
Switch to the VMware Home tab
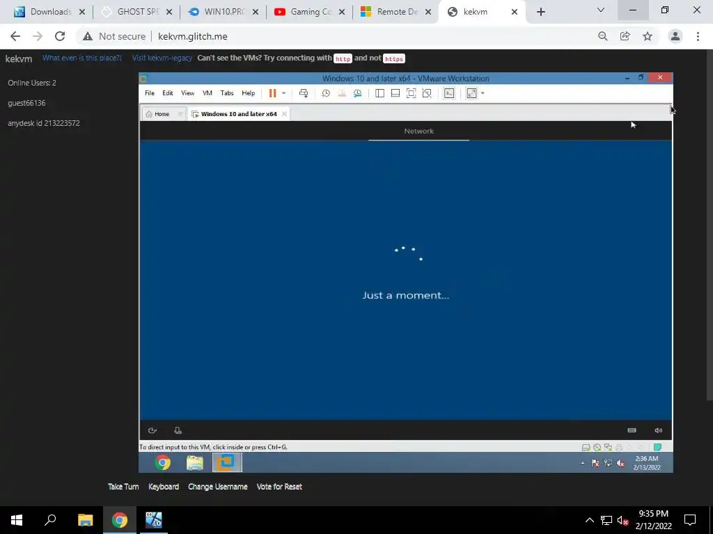[158, 114]
